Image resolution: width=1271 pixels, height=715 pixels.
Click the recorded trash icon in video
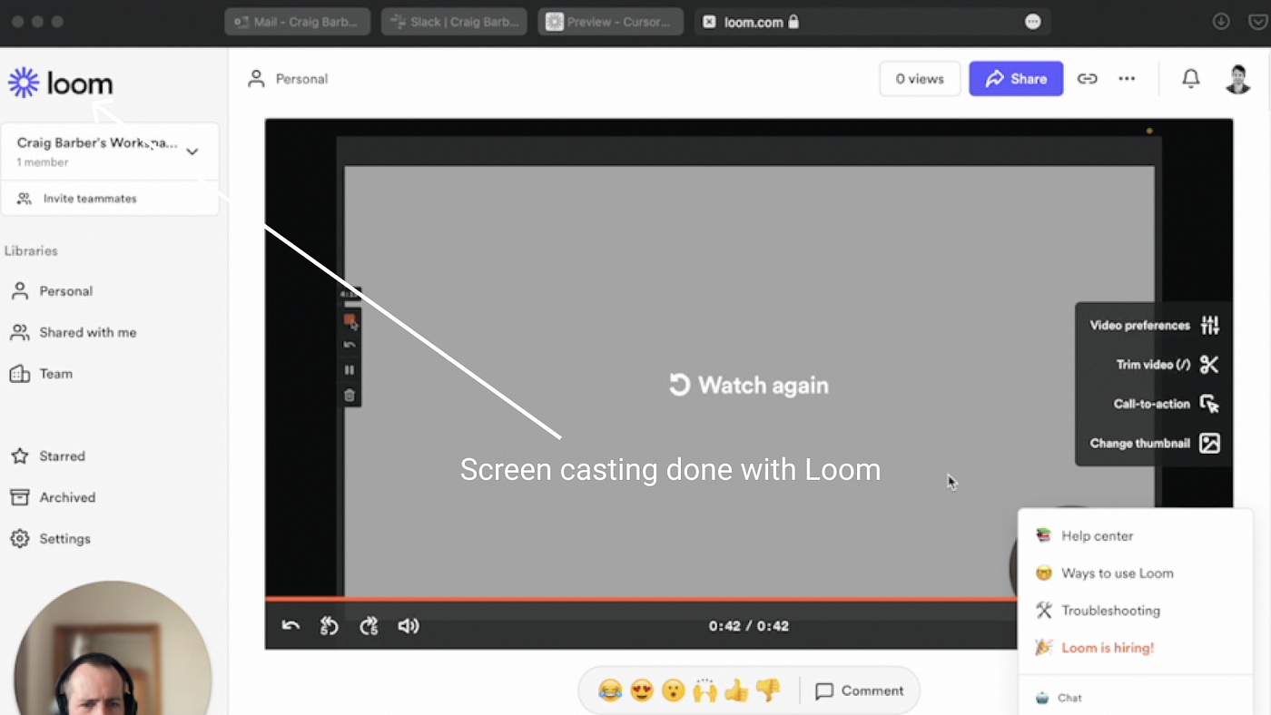350,396
